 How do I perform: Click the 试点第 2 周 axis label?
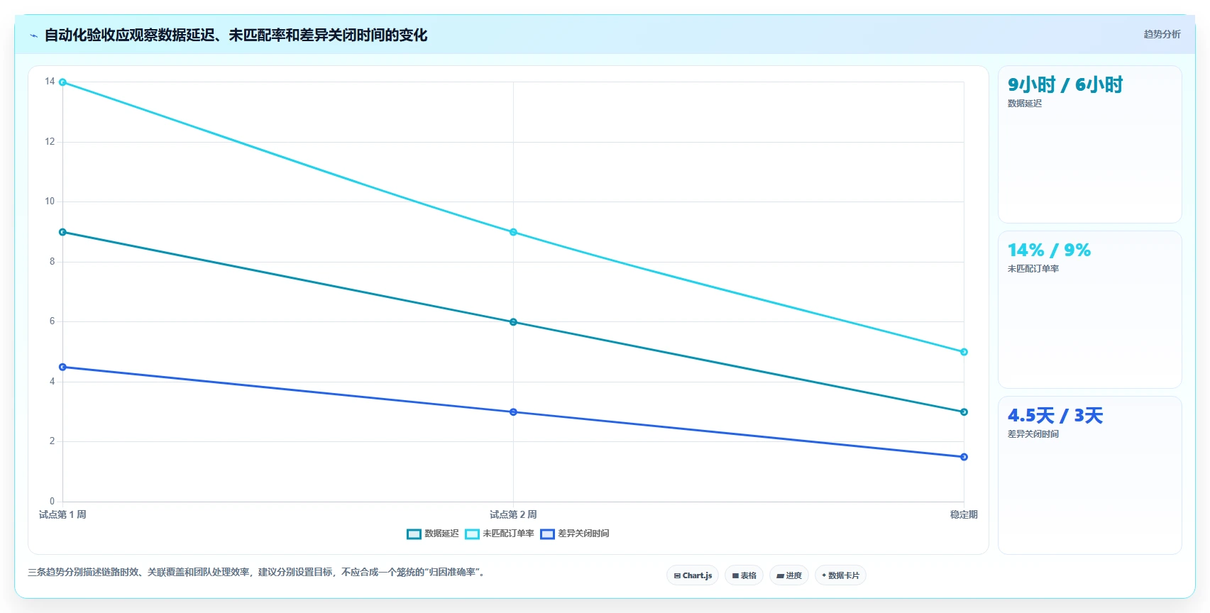click(513, 514)
